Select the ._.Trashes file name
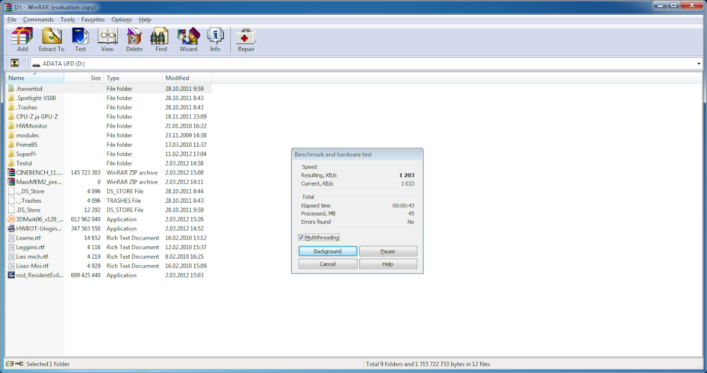Screen dimensions: 707x373 coord(29,201)
